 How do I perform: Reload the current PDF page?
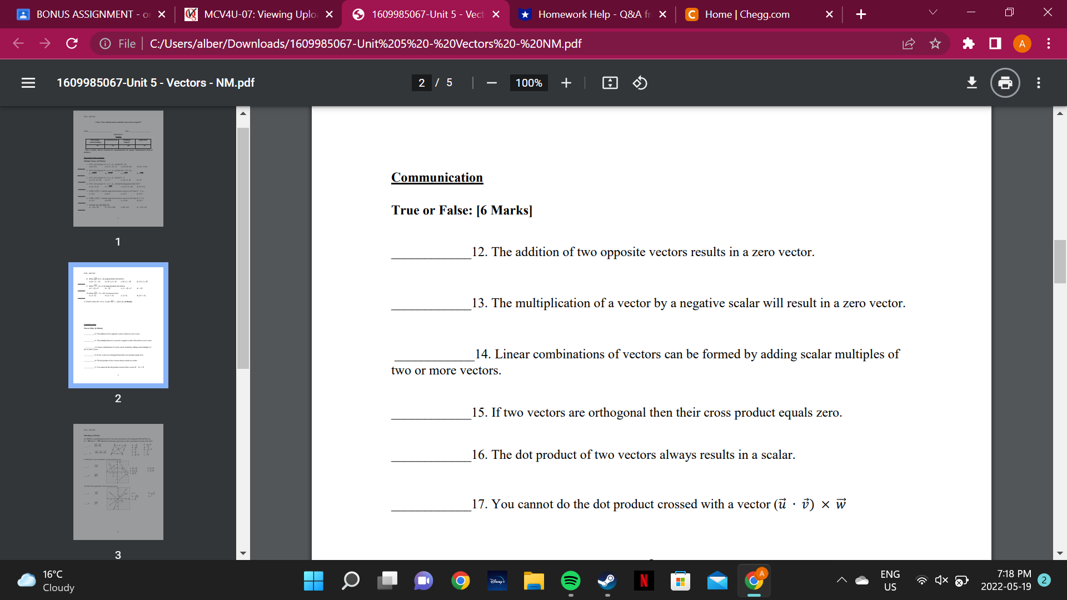[x=72, y=43]
